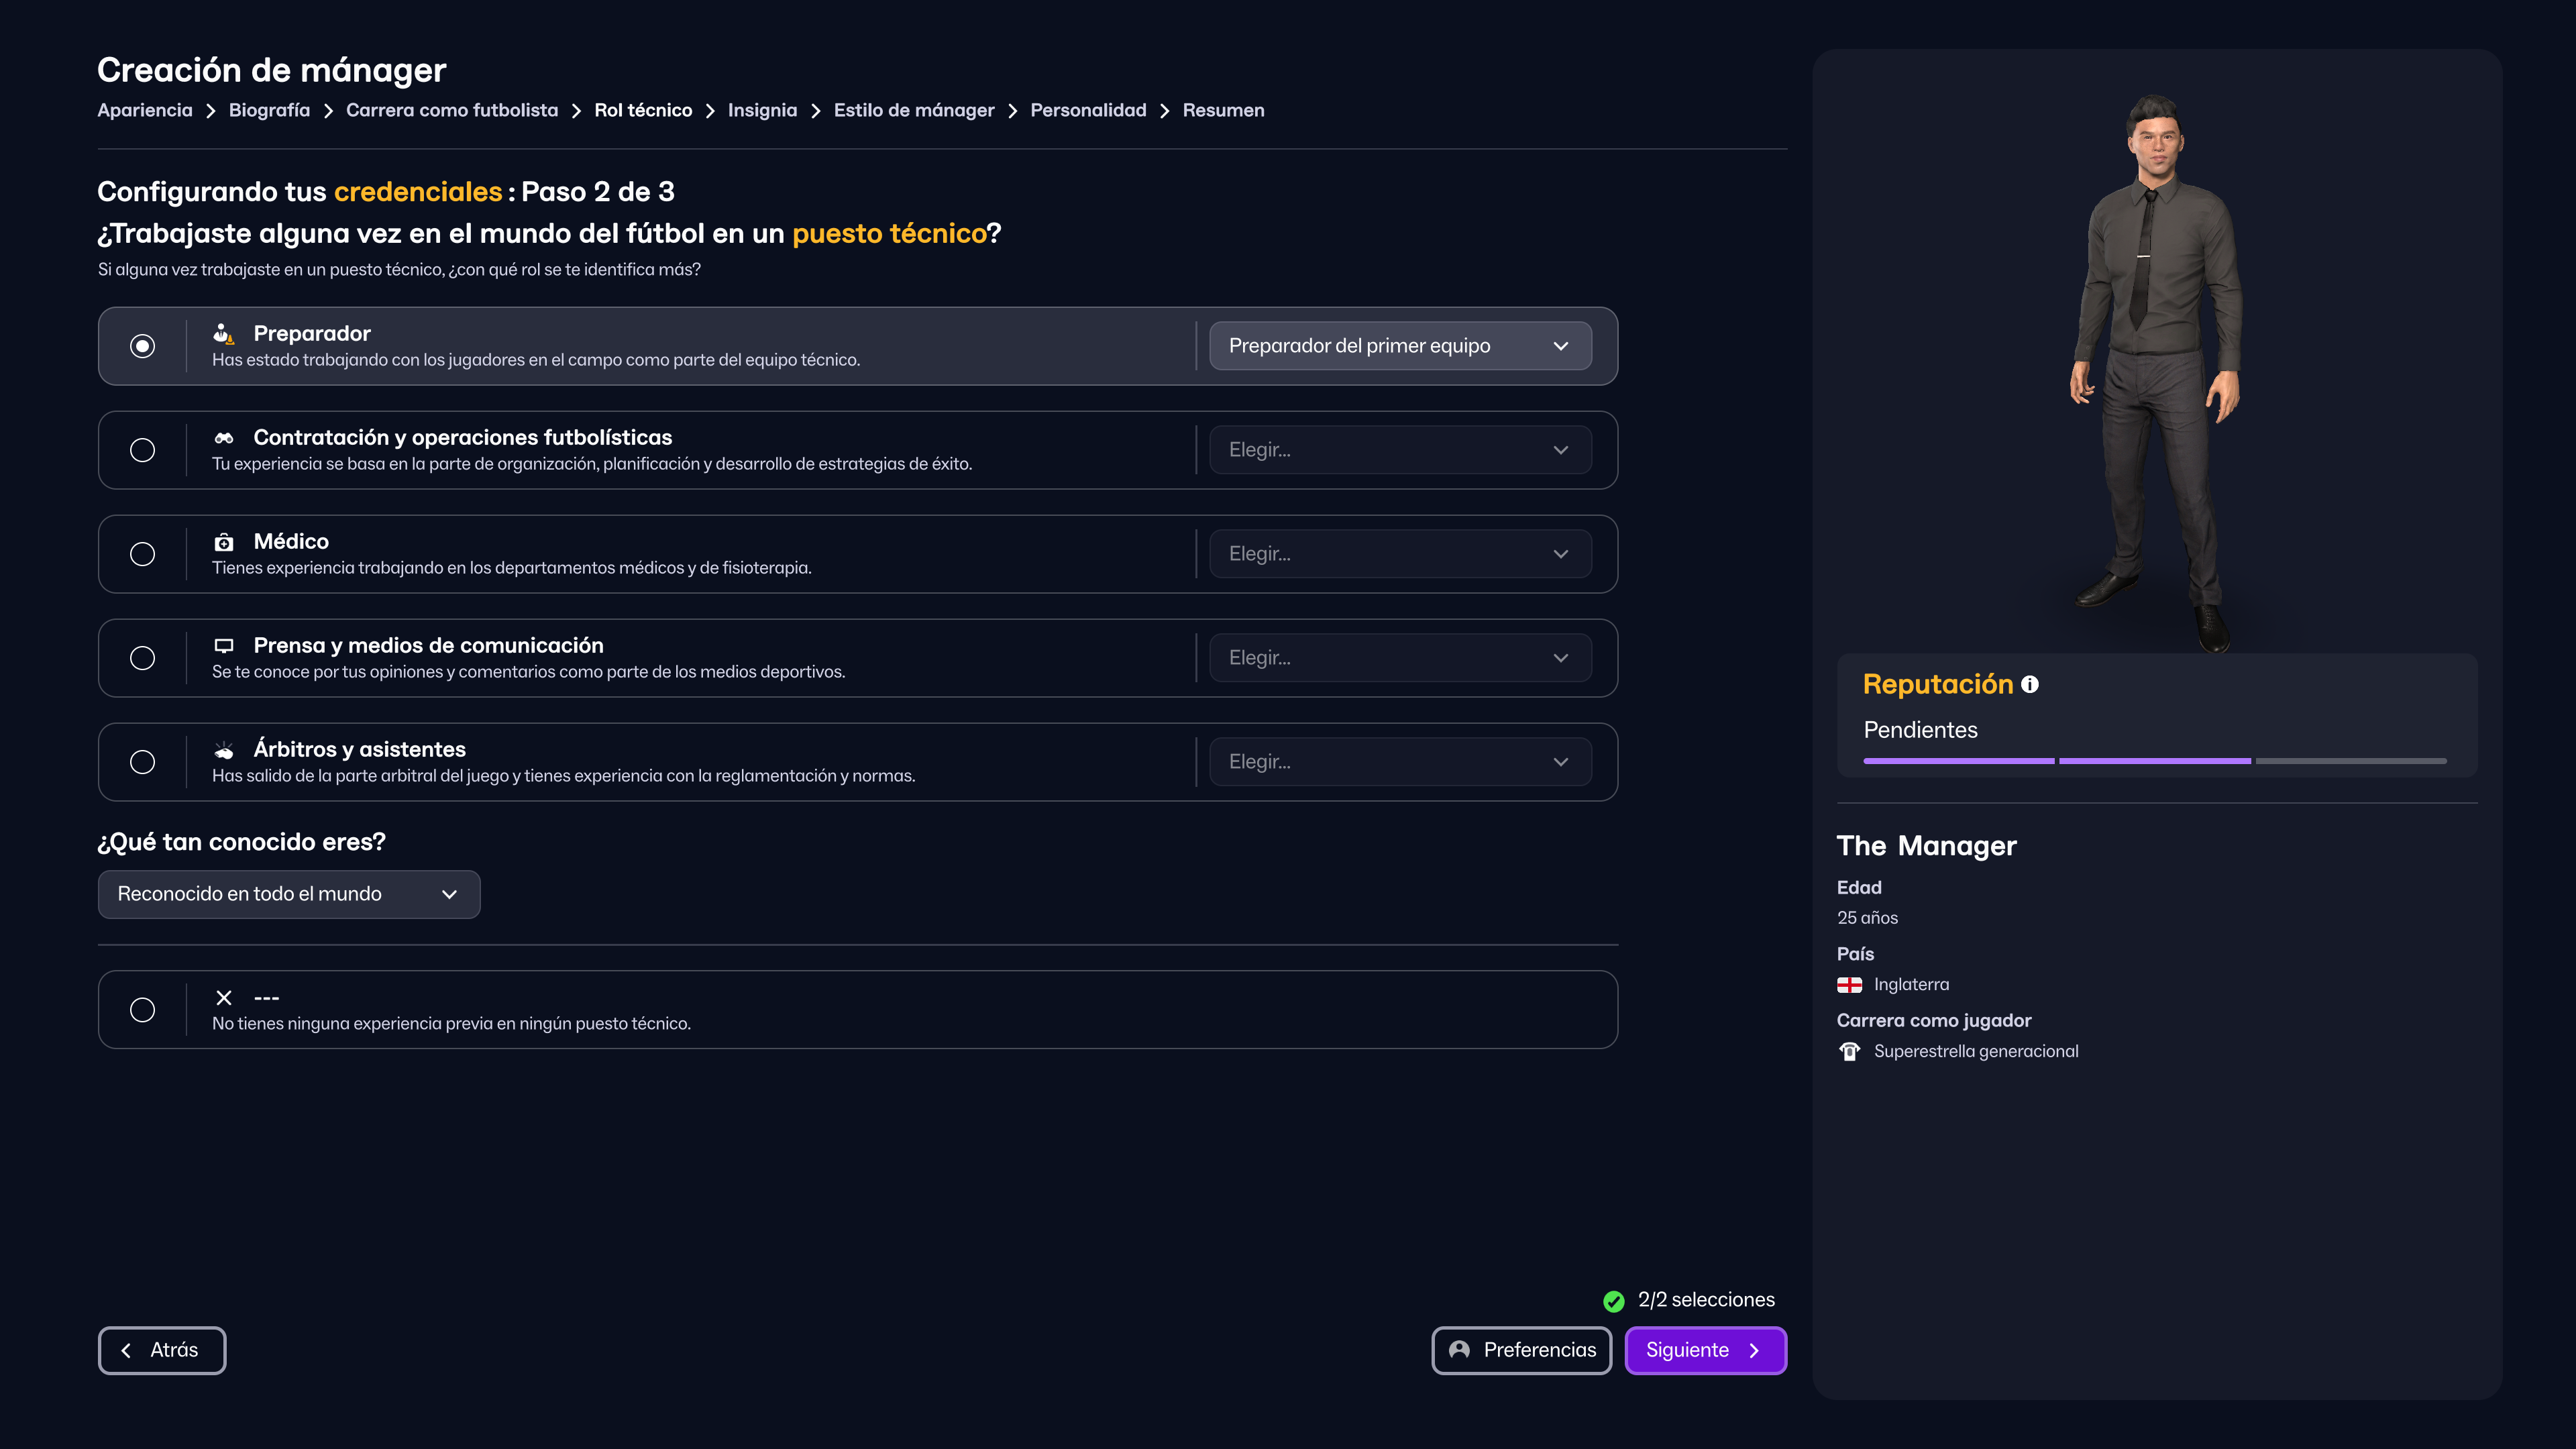Switch to the Biografía breadcrumb step
The image size is (2576, 1449).
tap(269, 111)
